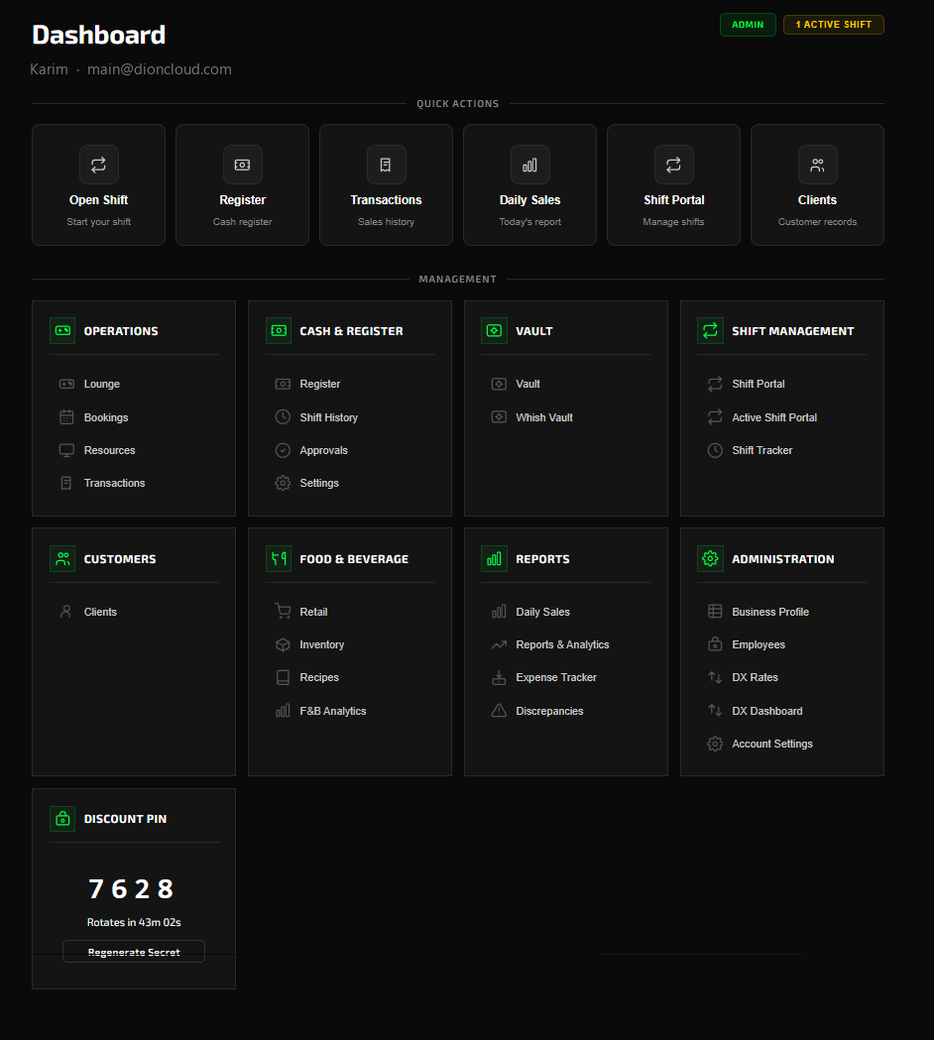The width and height of the screenshot is (934, 1040).
Task: Open Recipes page
Action: coord(319,677)
